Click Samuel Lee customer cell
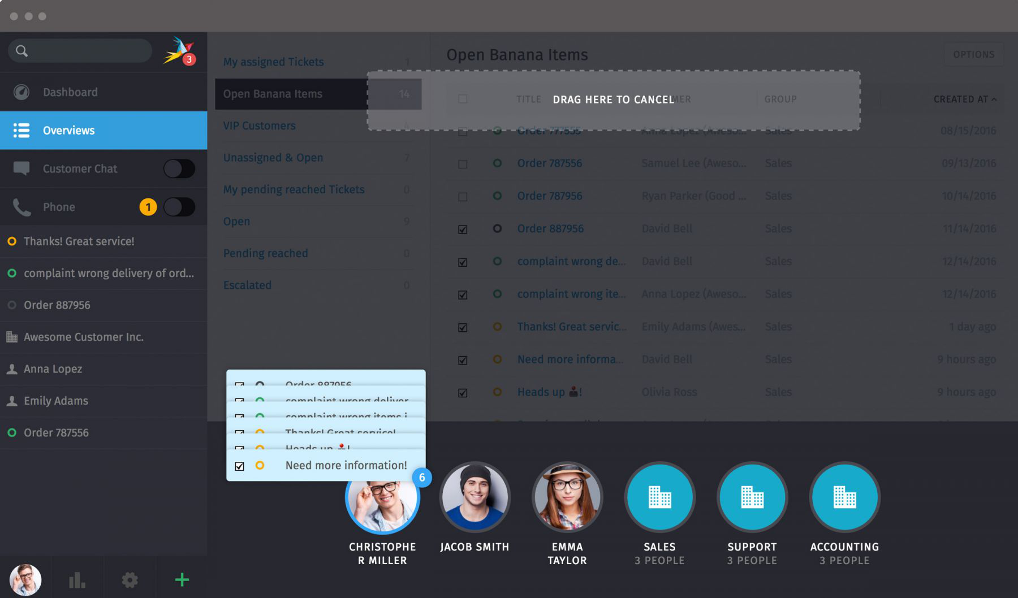Screen dimensions: 1018x598 (x=694, y=163)
